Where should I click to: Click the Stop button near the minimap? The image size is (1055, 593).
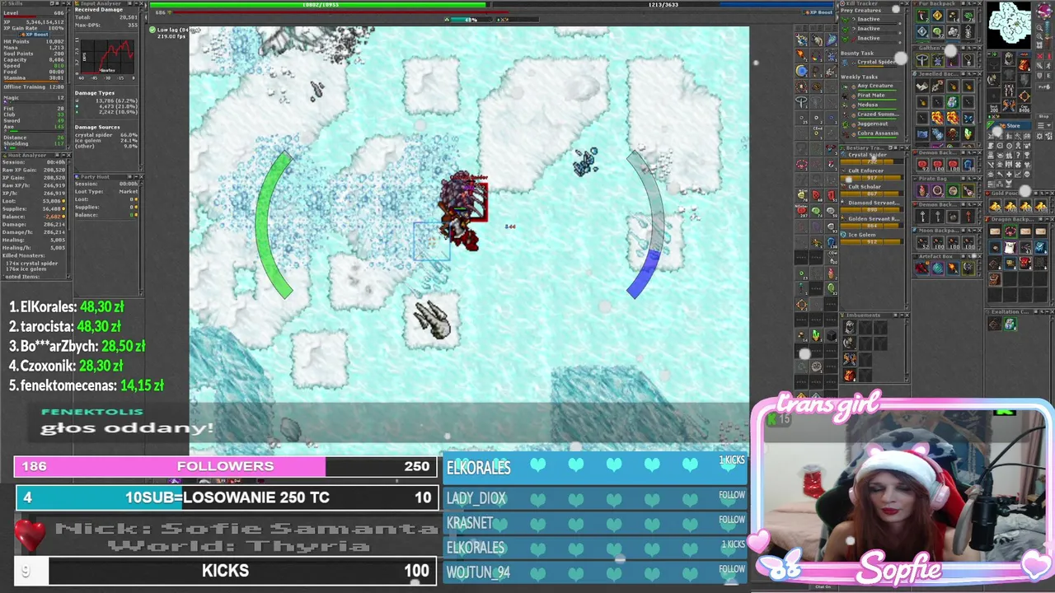(x=1043, y=116)
